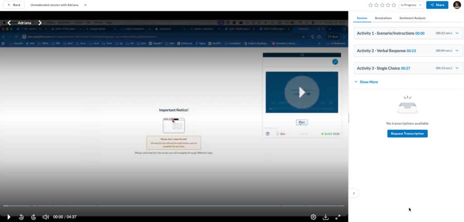Viewport: 464px width, 222px height.
Task: Click the help icon in recorder widget
Action: click(x=267, y=134)
